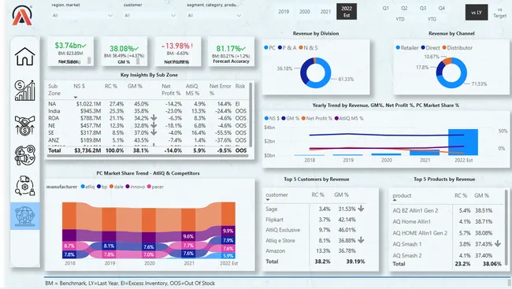This screenshot has width=512, height=289.
Task: Click the Amazon customer row
Action: [x=315, y=250]
